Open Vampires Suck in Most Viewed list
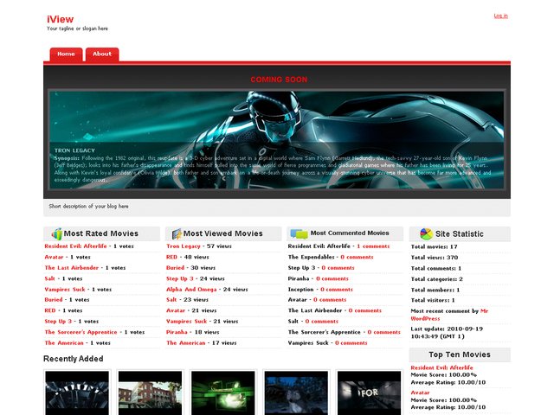 pyautogui.click(x=187, y=321)
